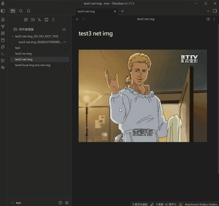Create a new folder

[x=33, y=20]
